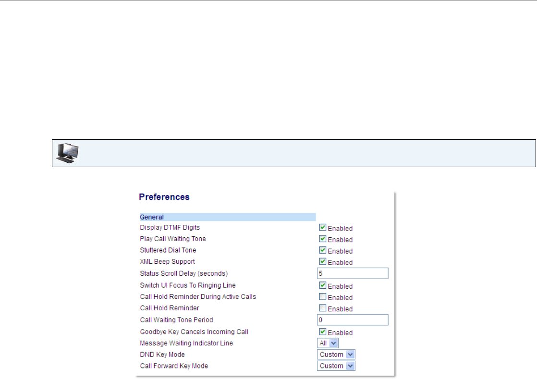This screenshot has width=537, height=379.
Task: Disable Goodbye Key Cancels Incoming Call checkbox
Action: (323, 332)
